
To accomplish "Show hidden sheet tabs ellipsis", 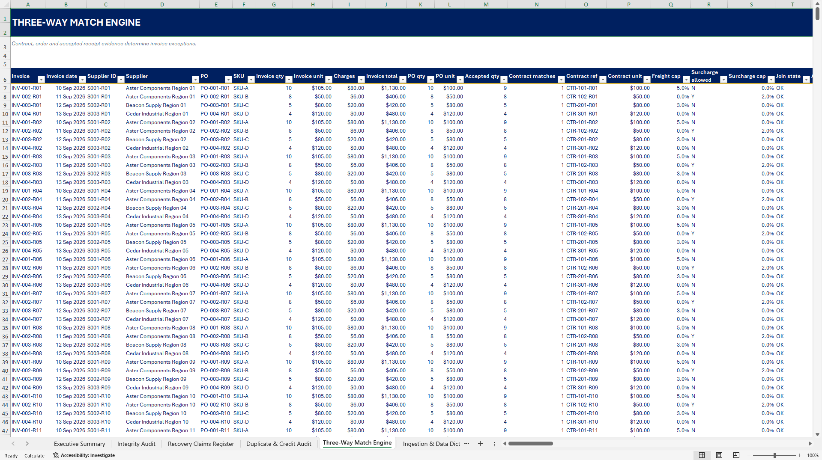I will pos(467,444).
